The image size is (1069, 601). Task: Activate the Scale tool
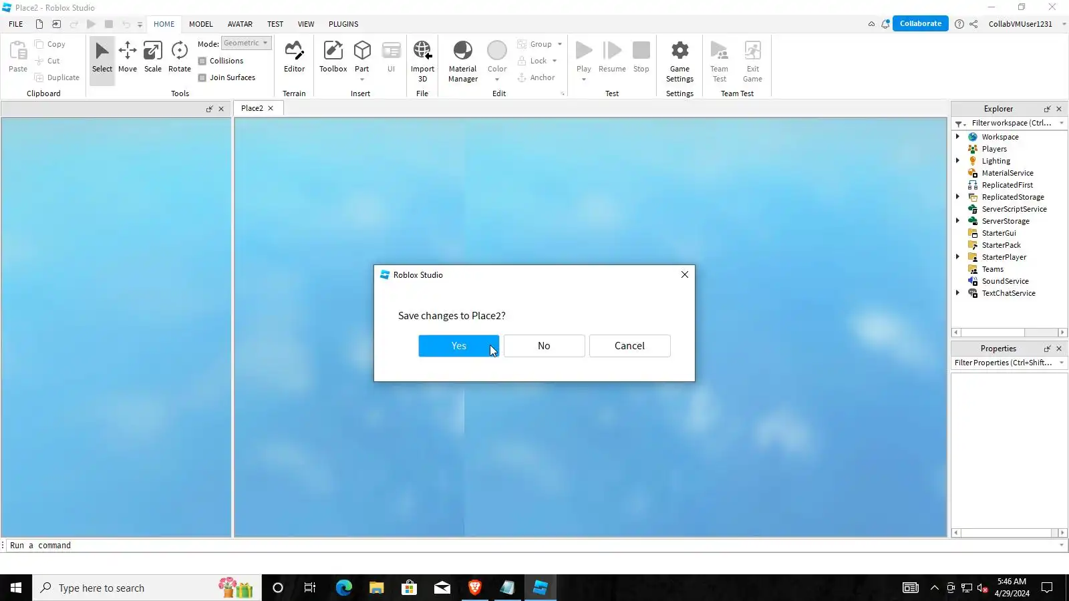coord(153,57)
